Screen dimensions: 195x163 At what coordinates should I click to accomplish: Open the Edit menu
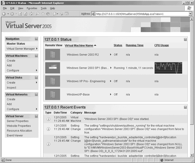point(12,8)
